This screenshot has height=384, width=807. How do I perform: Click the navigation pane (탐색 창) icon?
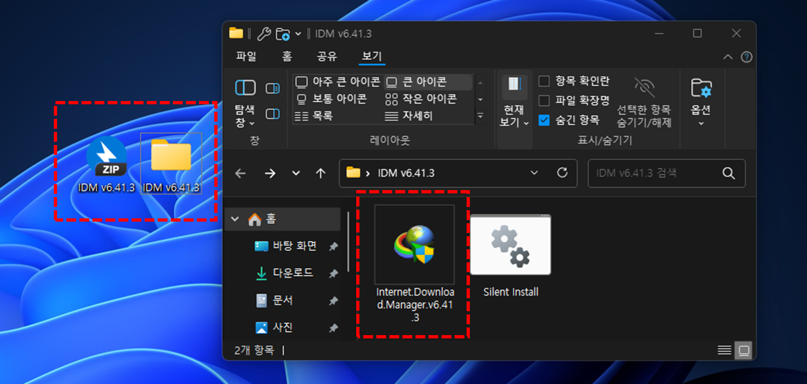245,87
